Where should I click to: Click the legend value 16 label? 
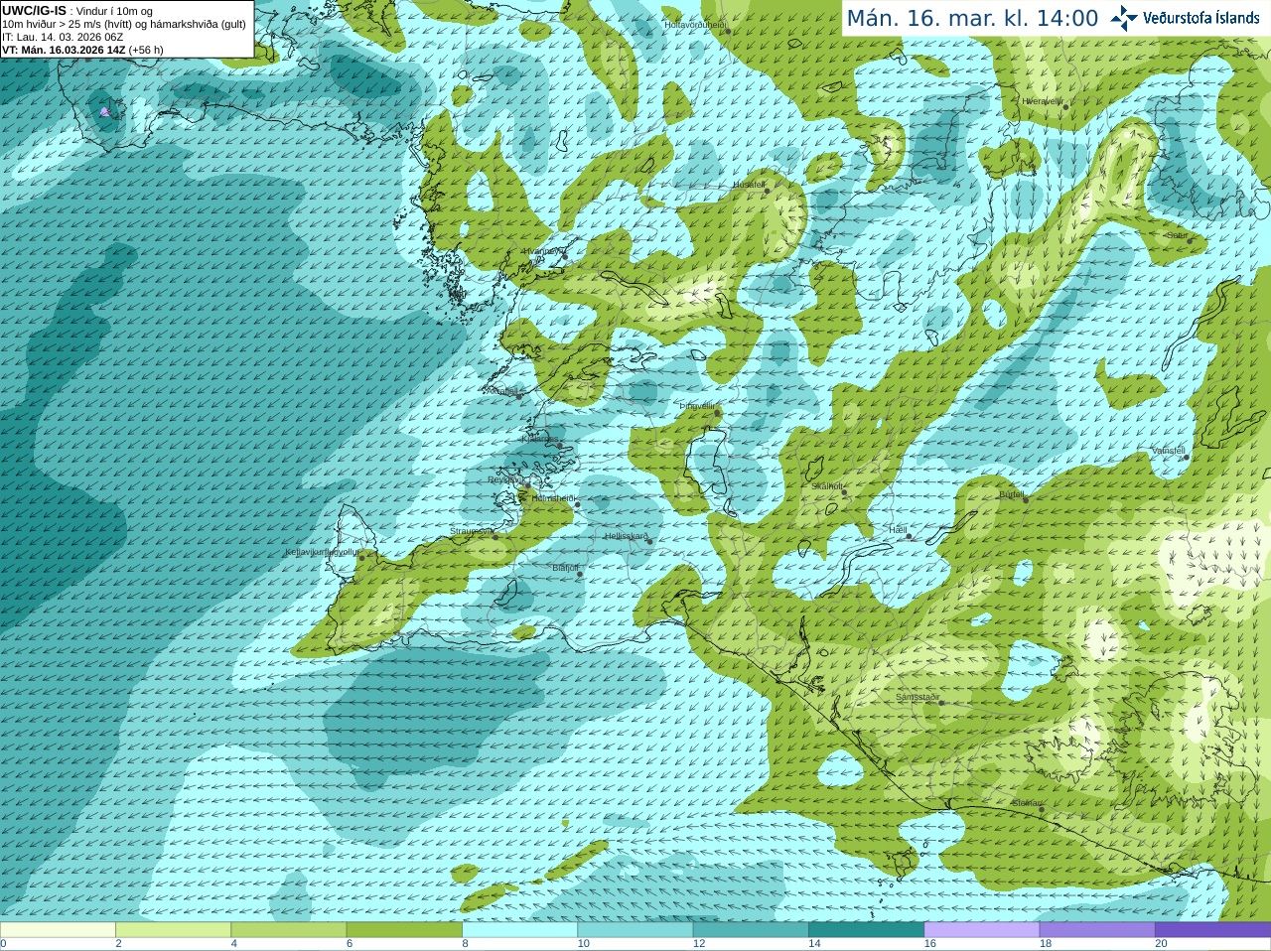pyautogui.click(x=929, y=944)
